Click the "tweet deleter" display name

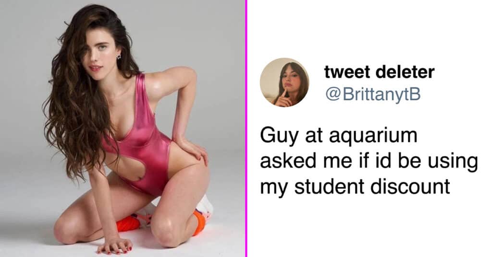click(380, 72)
